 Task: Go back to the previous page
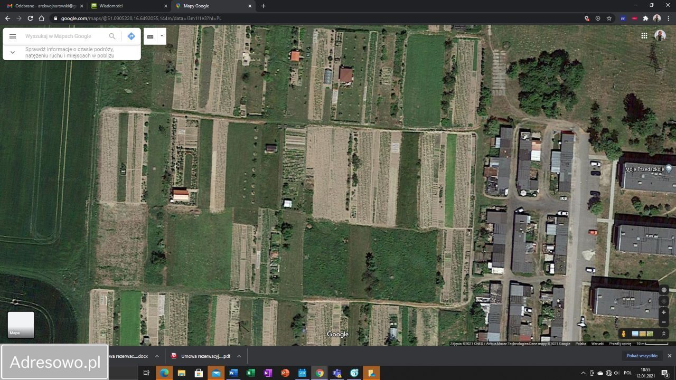coord(7,18)
